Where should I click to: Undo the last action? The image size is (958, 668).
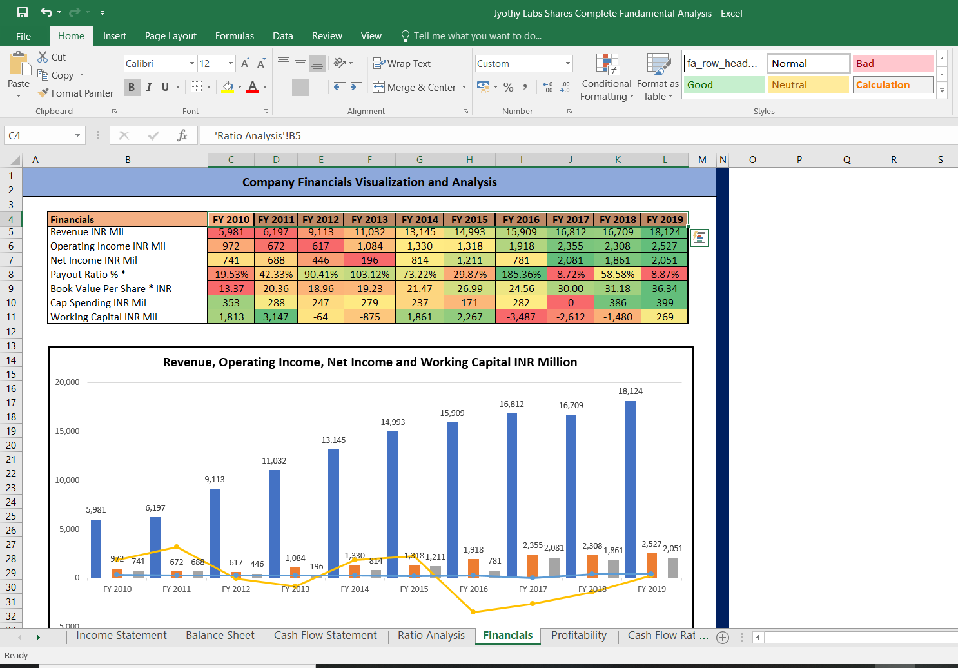(46, 12)
